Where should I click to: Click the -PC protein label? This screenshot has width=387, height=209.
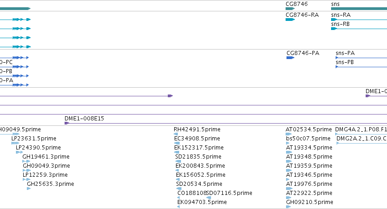tap(6, 62)
